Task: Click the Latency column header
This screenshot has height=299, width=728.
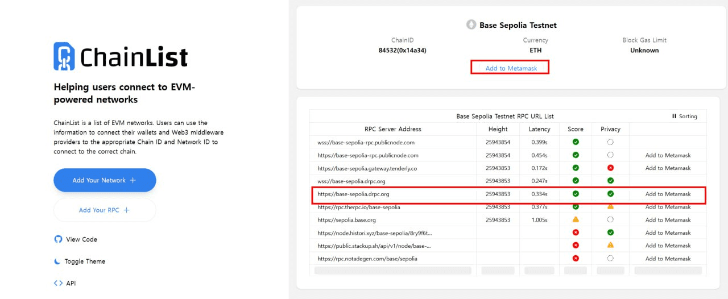Action: tap(539, 129)
